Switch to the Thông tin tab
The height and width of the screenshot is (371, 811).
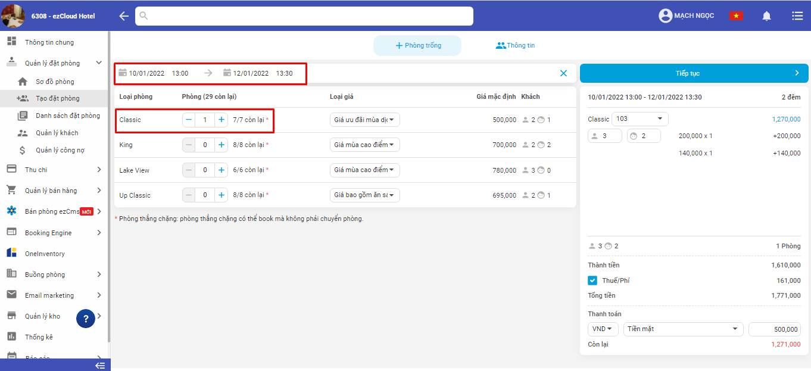(x=515, y=45)
